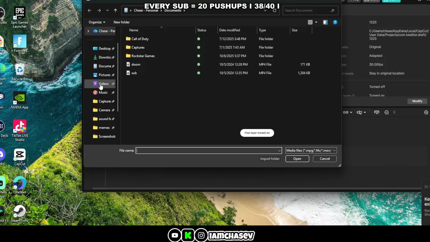Open the blue Help icon
The width and height of the screenshot is (430, 242).
[x=335, y=22]
